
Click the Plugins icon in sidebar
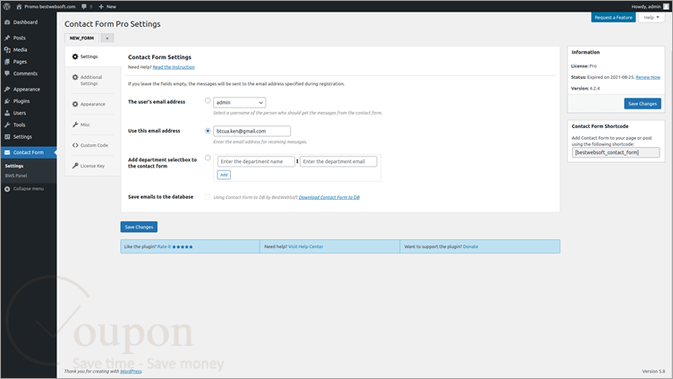click(7, 101)
